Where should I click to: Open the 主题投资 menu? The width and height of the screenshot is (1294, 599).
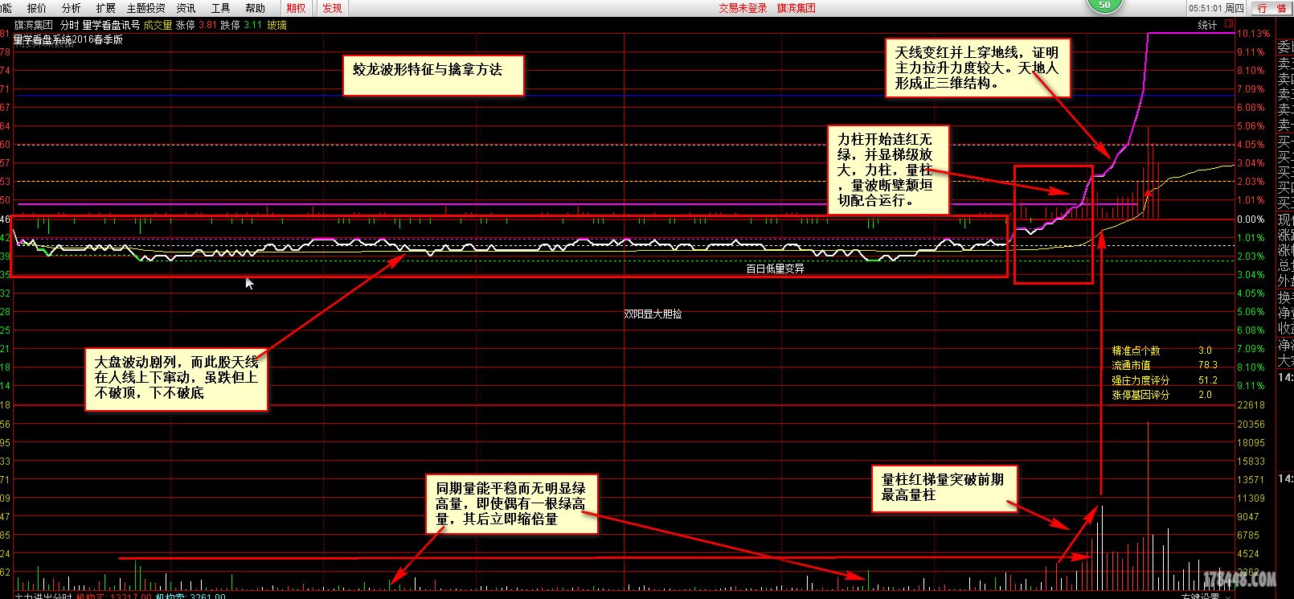[145, 8]
